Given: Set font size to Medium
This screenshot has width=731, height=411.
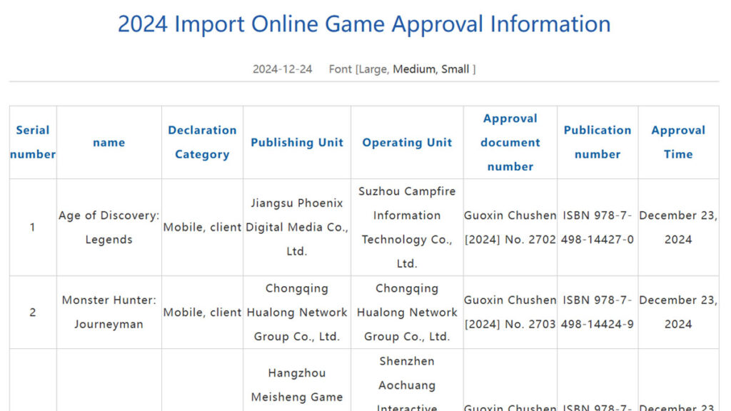Looking at the screenshot, I should pyautogui.click(x=413, y=69).
